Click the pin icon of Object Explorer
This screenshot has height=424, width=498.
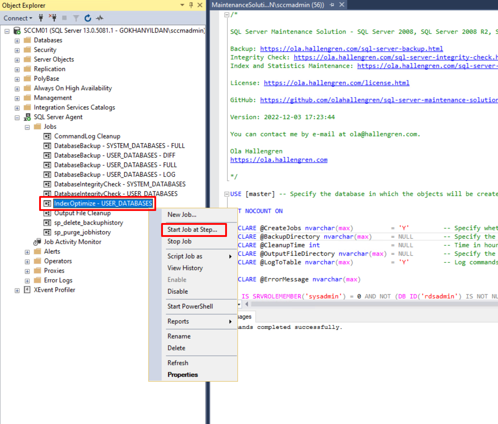click(x=191, y=5)
